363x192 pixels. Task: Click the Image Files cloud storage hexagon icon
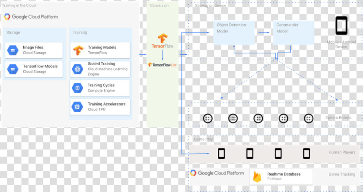[x=13, y=50]
